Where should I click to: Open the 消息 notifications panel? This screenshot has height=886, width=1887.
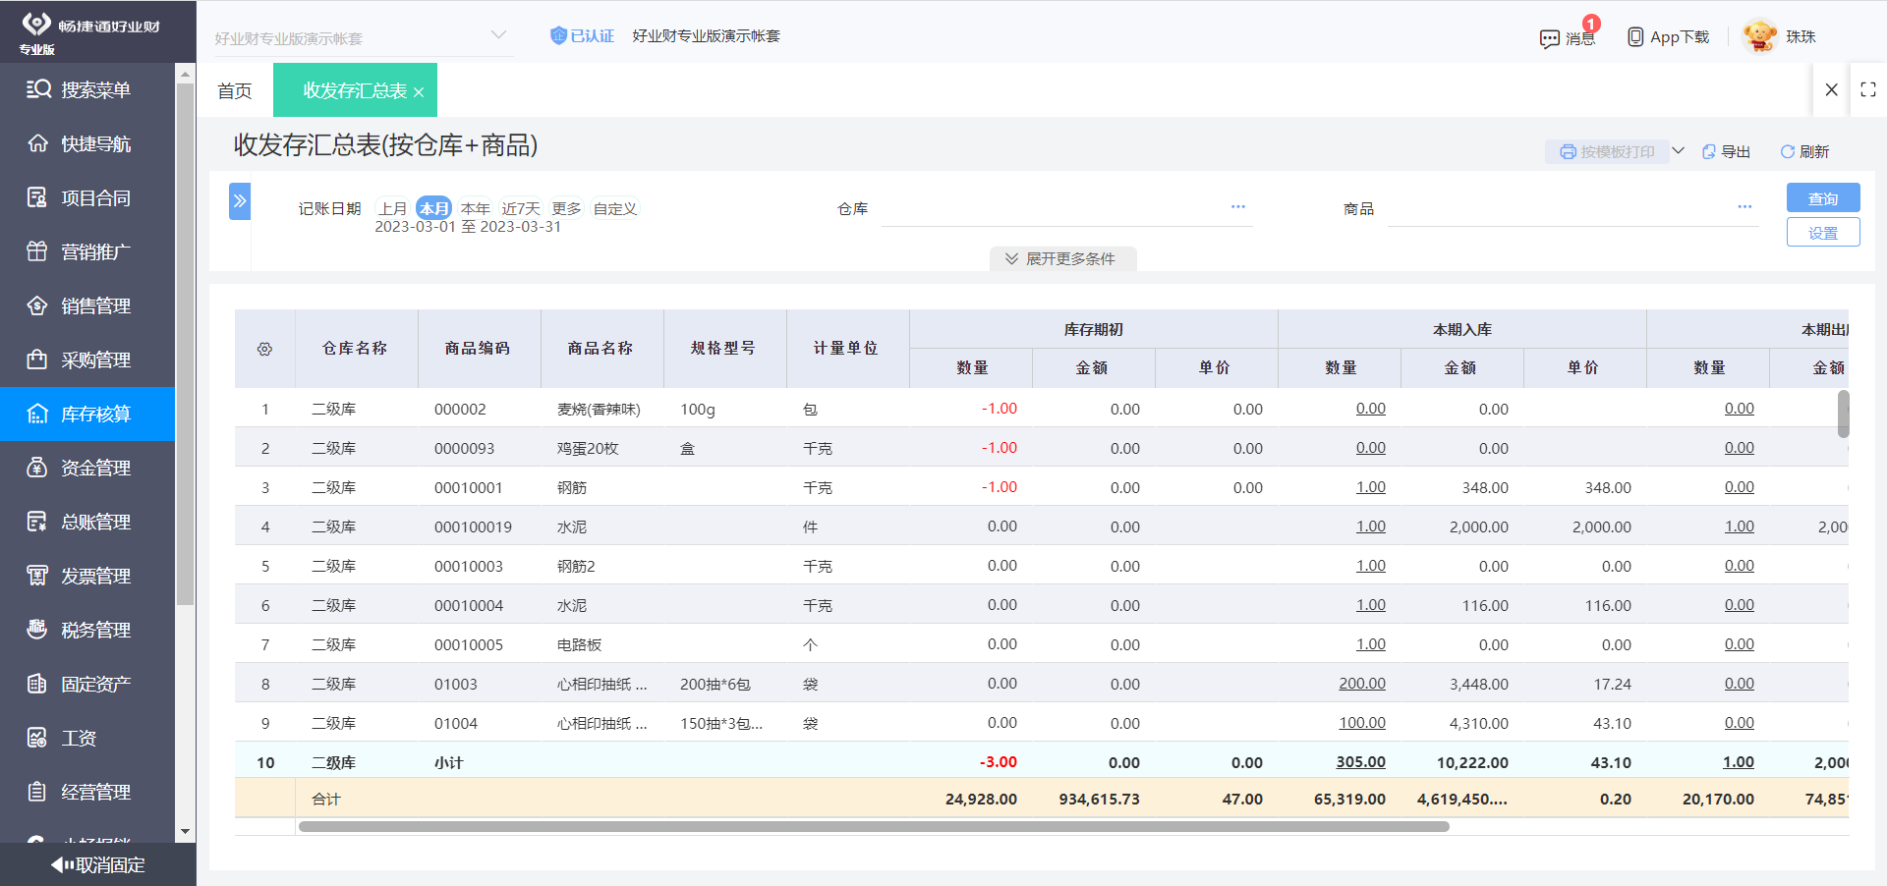point(1569,36)
